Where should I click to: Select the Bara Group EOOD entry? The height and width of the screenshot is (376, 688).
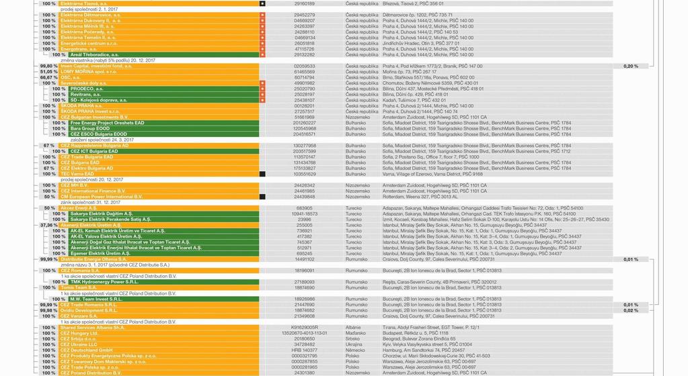pos(90,129)
